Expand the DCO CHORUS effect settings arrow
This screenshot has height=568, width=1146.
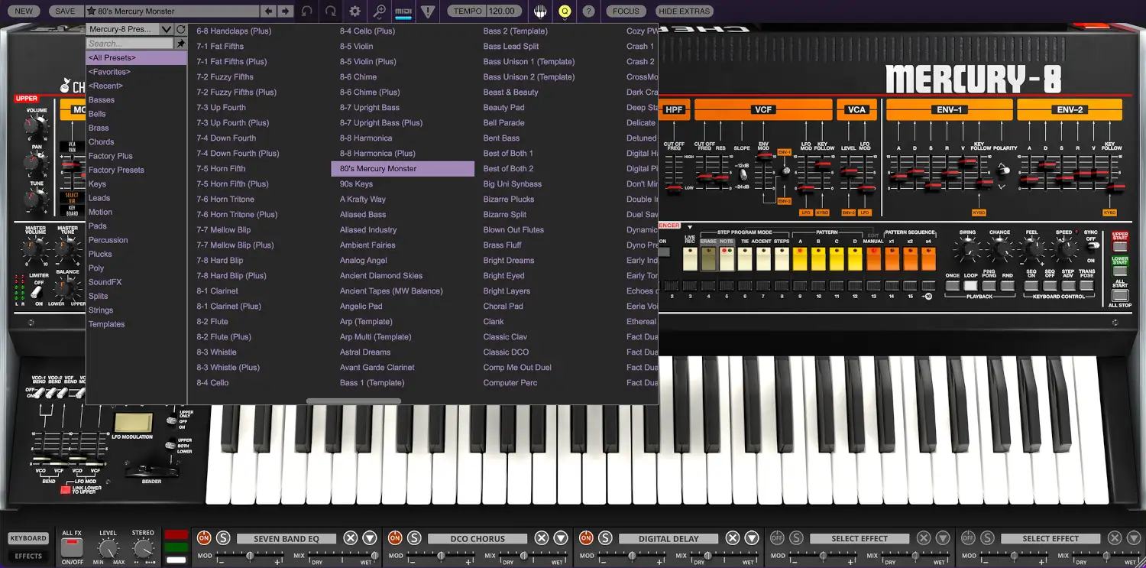pos(561,537)
